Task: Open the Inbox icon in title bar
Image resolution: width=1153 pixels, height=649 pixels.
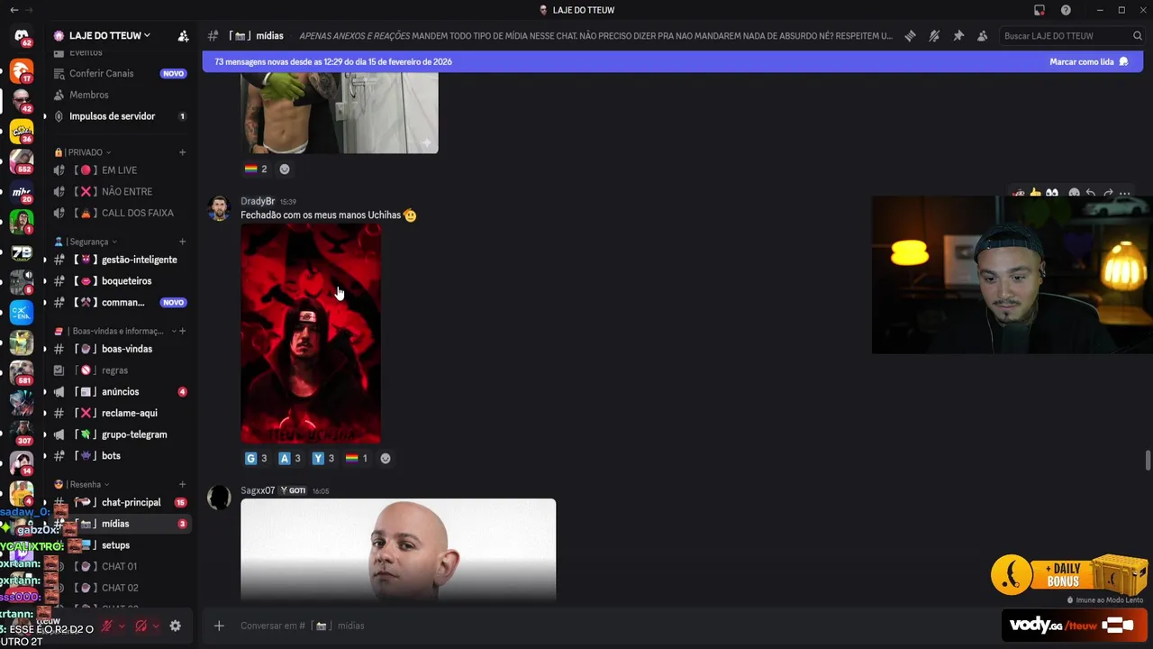Action: click(1040, 10)
